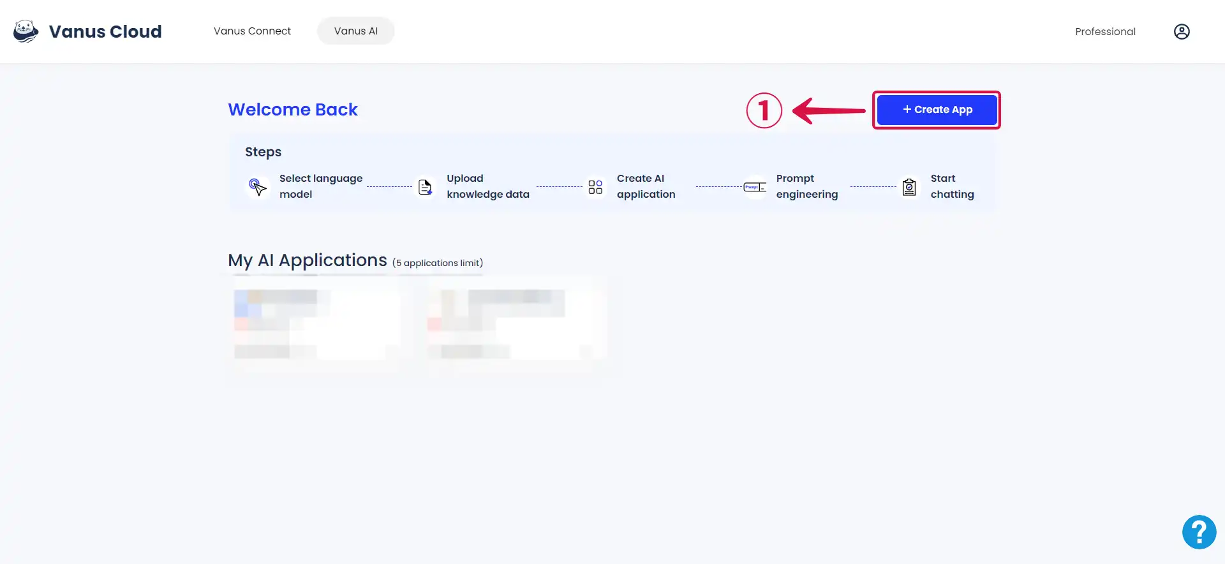Click the Prompt engineering icon
This screenshot has height=564, width=1225.
pyautogui.click(x=755, y=187)
